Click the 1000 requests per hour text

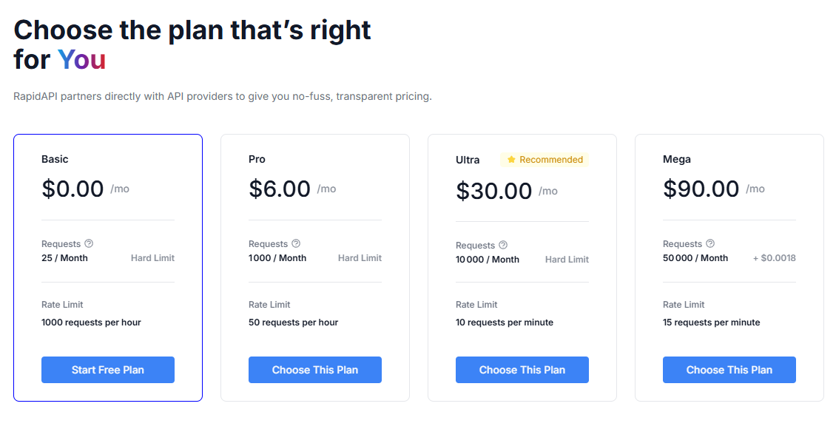click(91, 322)
